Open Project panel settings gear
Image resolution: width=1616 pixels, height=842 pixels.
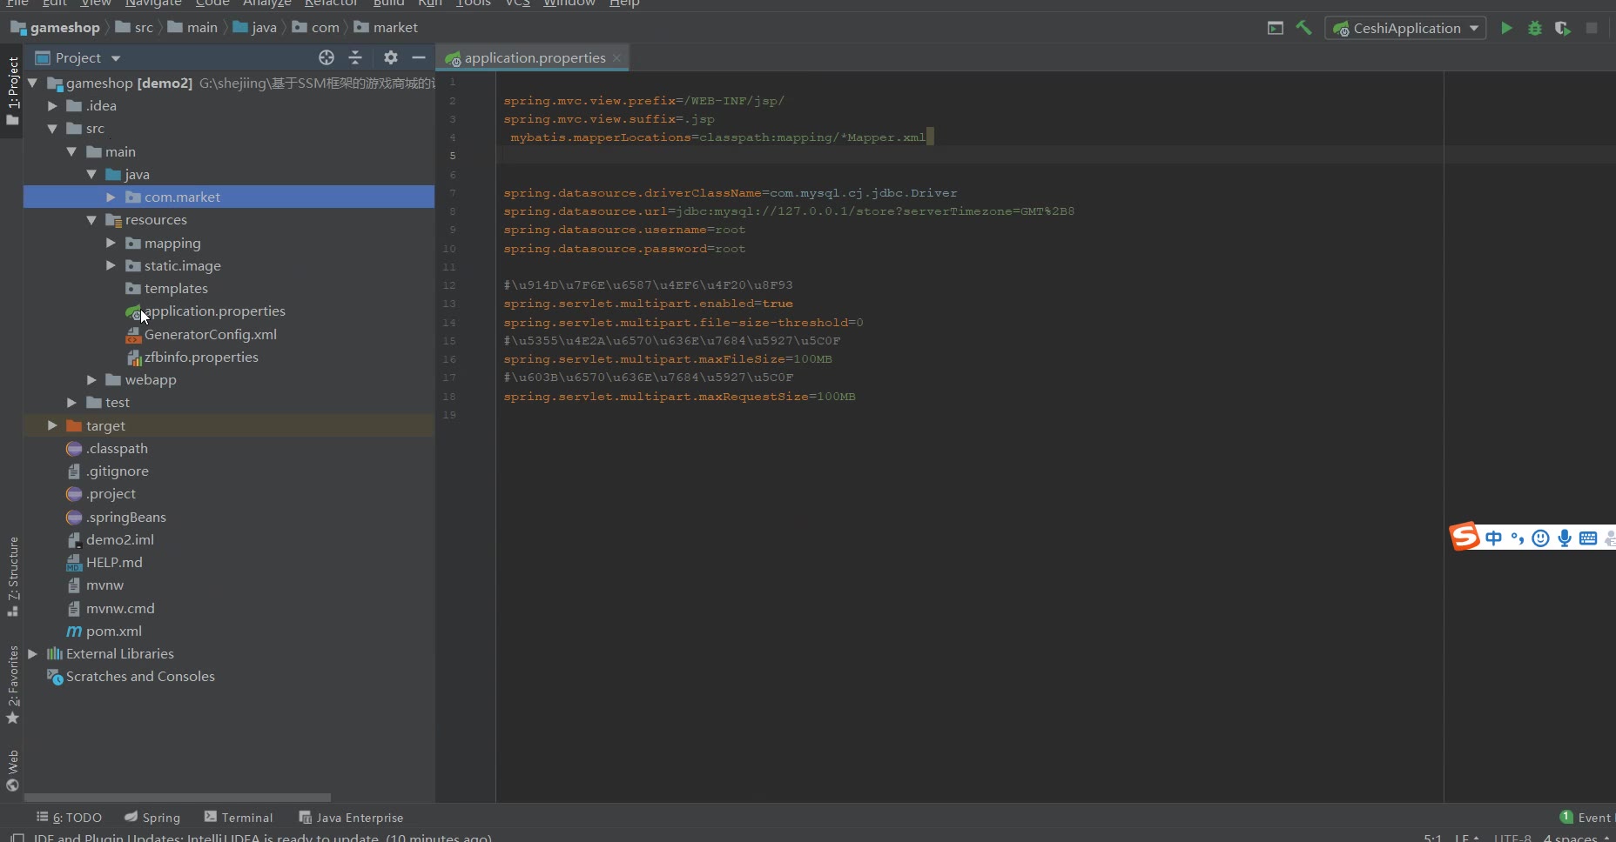[391, 57]
